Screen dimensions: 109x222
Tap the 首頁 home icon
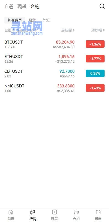click(11, 212)
